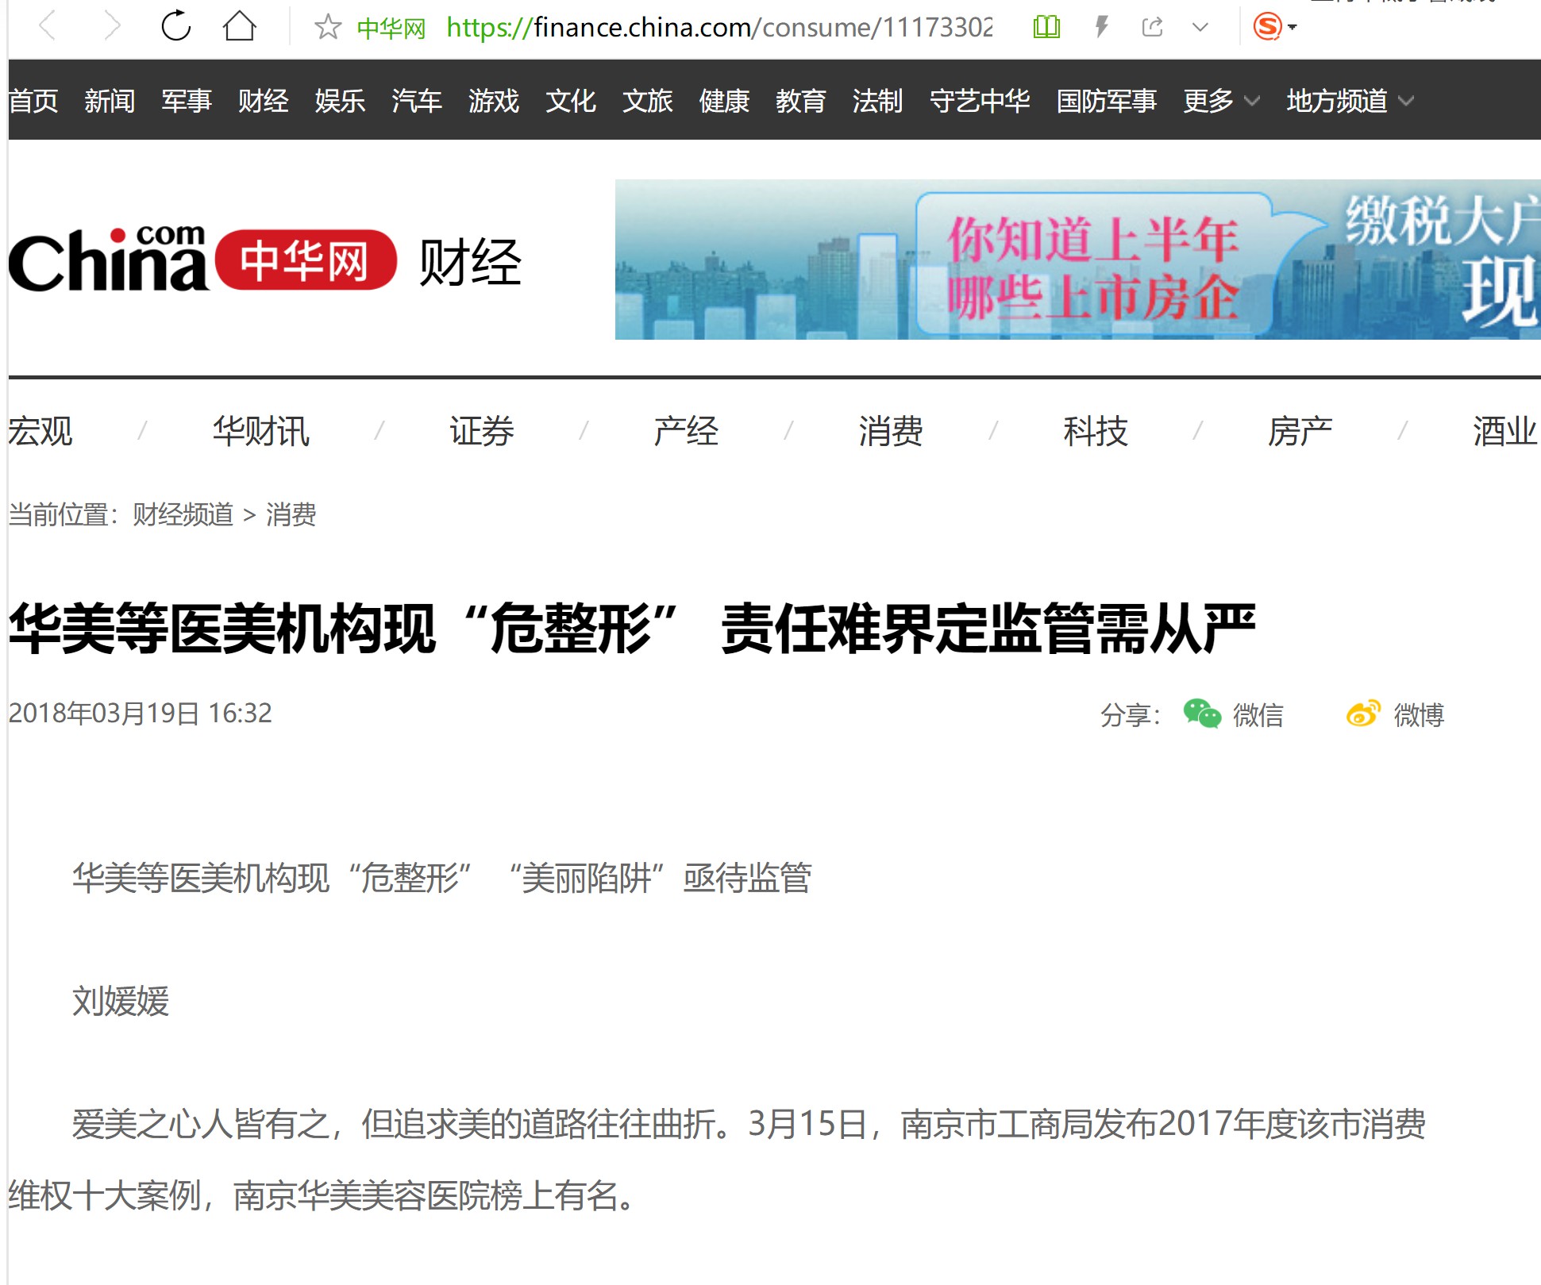Expand the 更多 dropdown menu
The height and width of the screenshot is (1285, 1541).
1221,101
